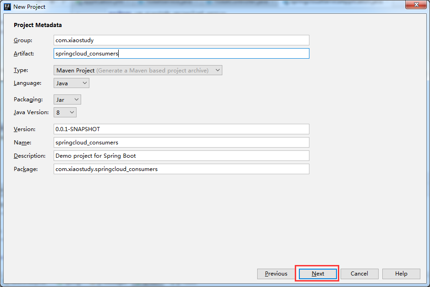Close the New Project dialog window
The width and height of the screenshot is (430, 287).
[x=416, y=5]
